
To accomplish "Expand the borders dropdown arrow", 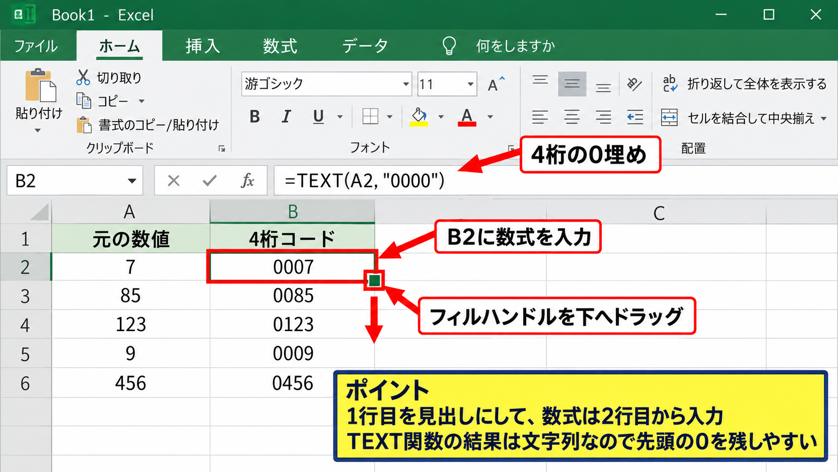I will coord(389,117).
